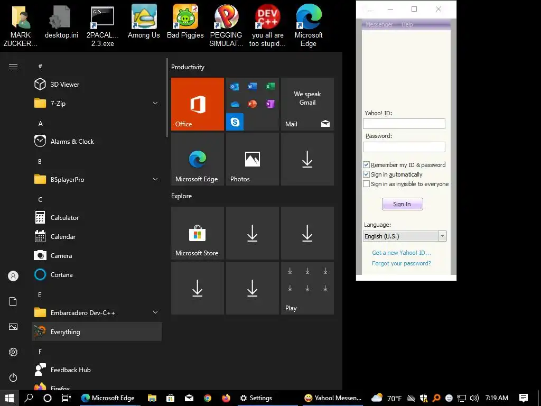This screenshot has height=406, width=541.
Task: Open the notification Action Center
Action: click(524, 398)
